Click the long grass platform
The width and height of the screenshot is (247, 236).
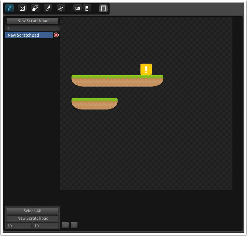(117, 81)
